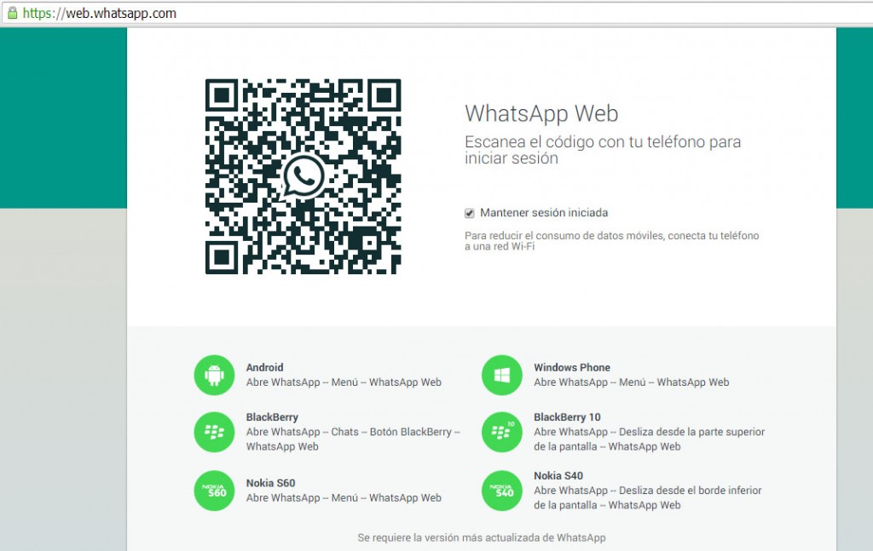The image size is (873, 551).
Task: Click the Nokia S40 green icon
Action: click(x=501, y=491)
